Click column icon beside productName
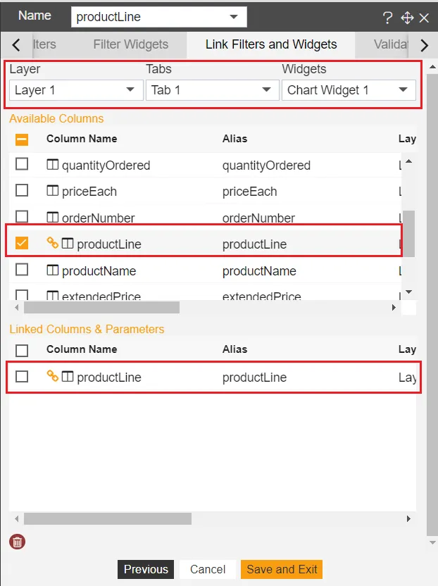 pos(52,270)
